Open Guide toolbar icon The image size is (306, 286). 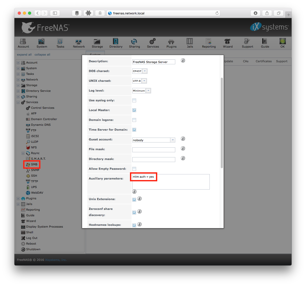coord(265,43)
